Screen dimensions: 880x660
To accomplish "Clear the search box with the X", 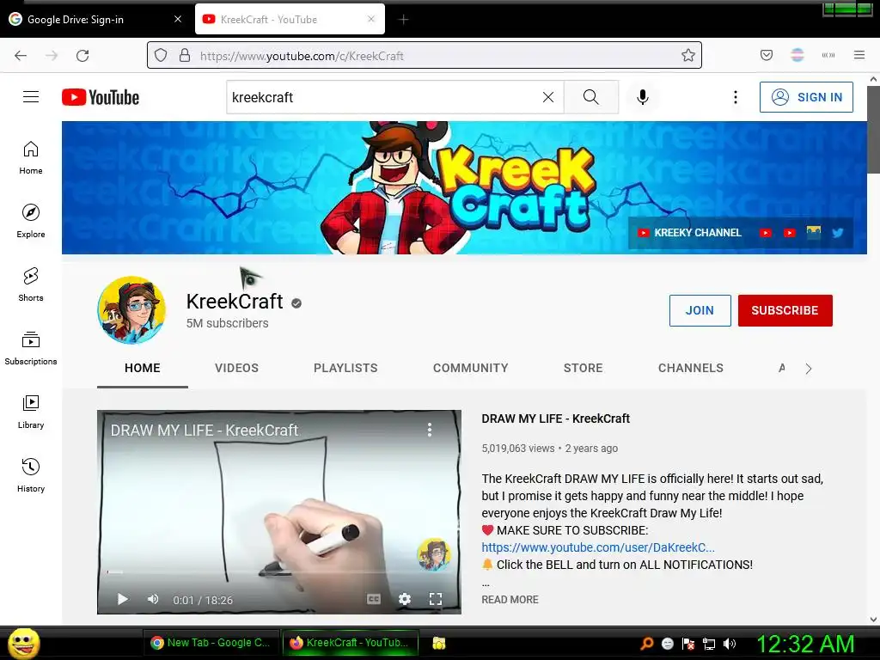I will coord(548,97).
